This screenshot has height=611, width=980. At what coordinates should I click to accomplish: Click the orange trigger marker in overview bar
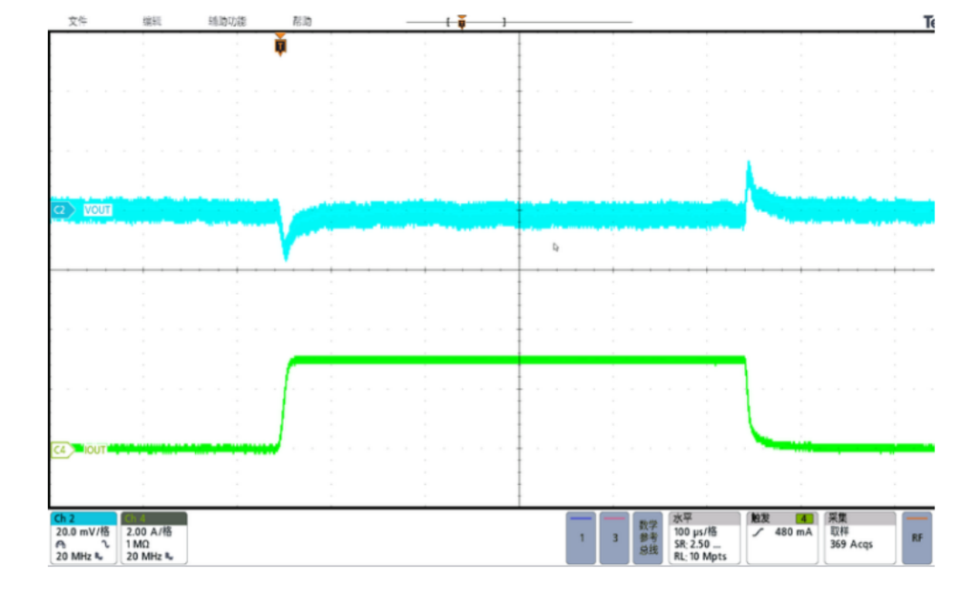point(462,22)
